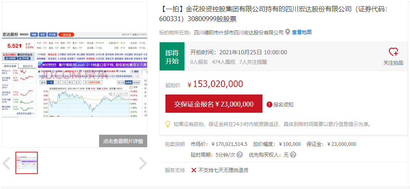Click 保证金 ¥23,000,000 in the 拍卖说明 row
This screenshot has width=410, height=189.
coord(331,144)
